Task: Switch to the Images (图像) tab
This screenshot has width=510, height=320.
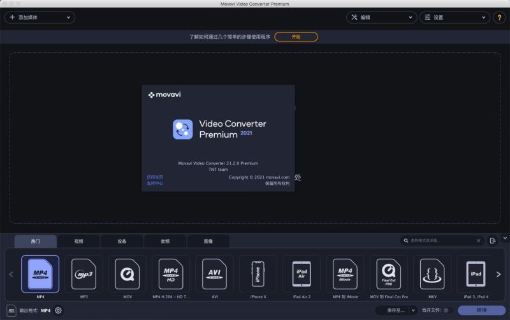Action: (208, 242)
